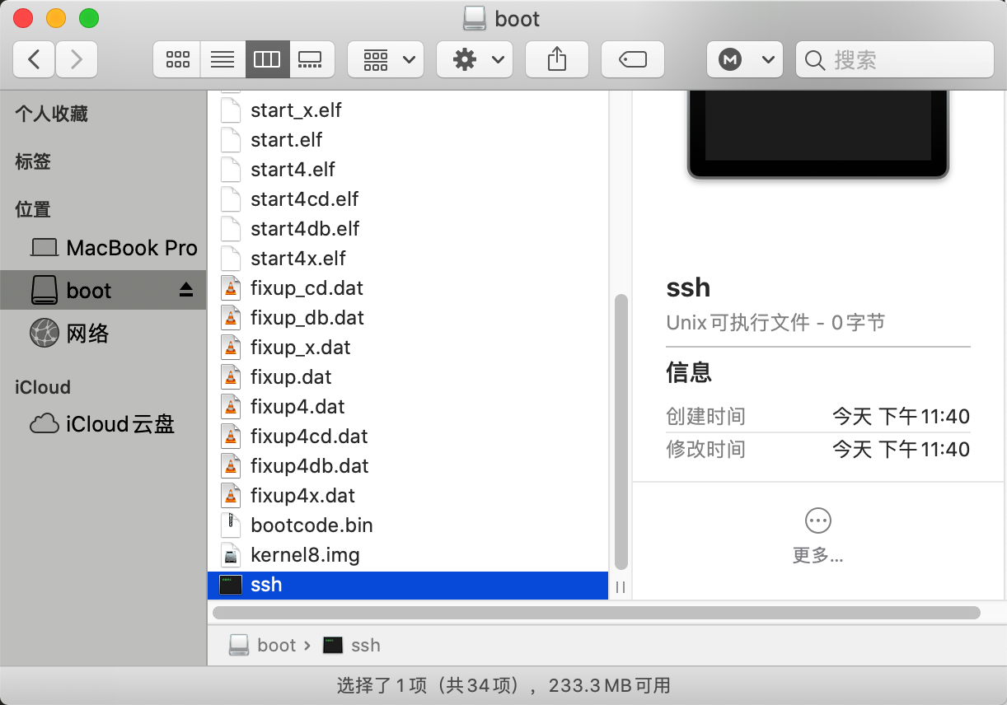Go back with the left arrow button
Image resolution: width=1007 pixels, height=705 pixels.
(34, 59)
